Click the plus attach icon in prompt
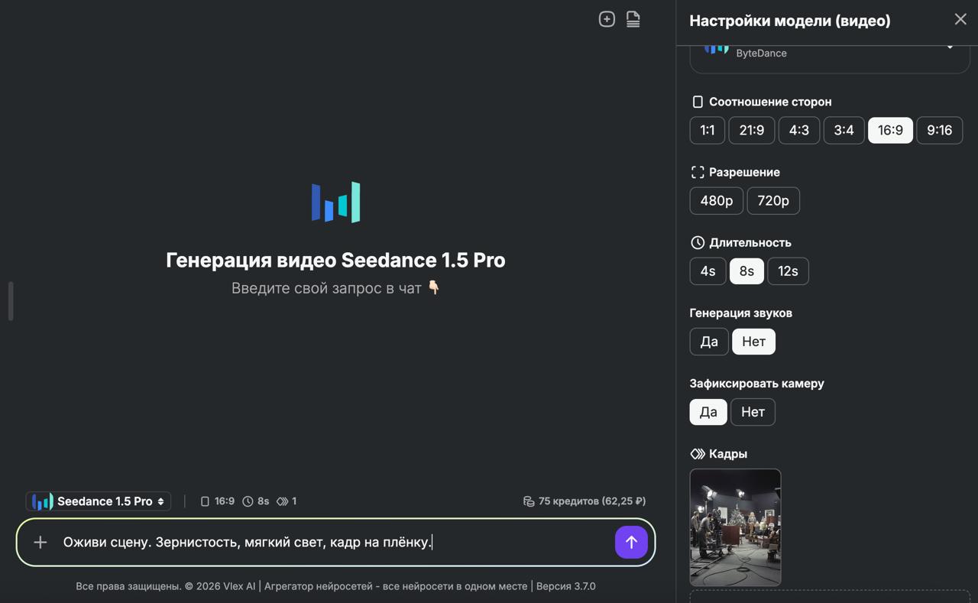This screenshot has width=978, height=603. [40, 542]
